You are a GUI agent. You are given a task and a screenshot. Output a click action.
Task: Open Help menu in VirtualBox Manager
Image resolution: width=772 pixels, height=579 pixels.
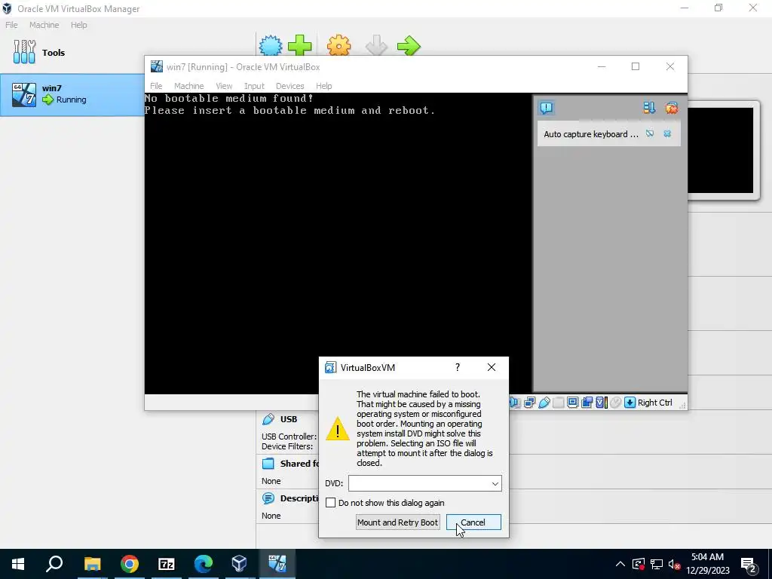(x=78, y=25)
